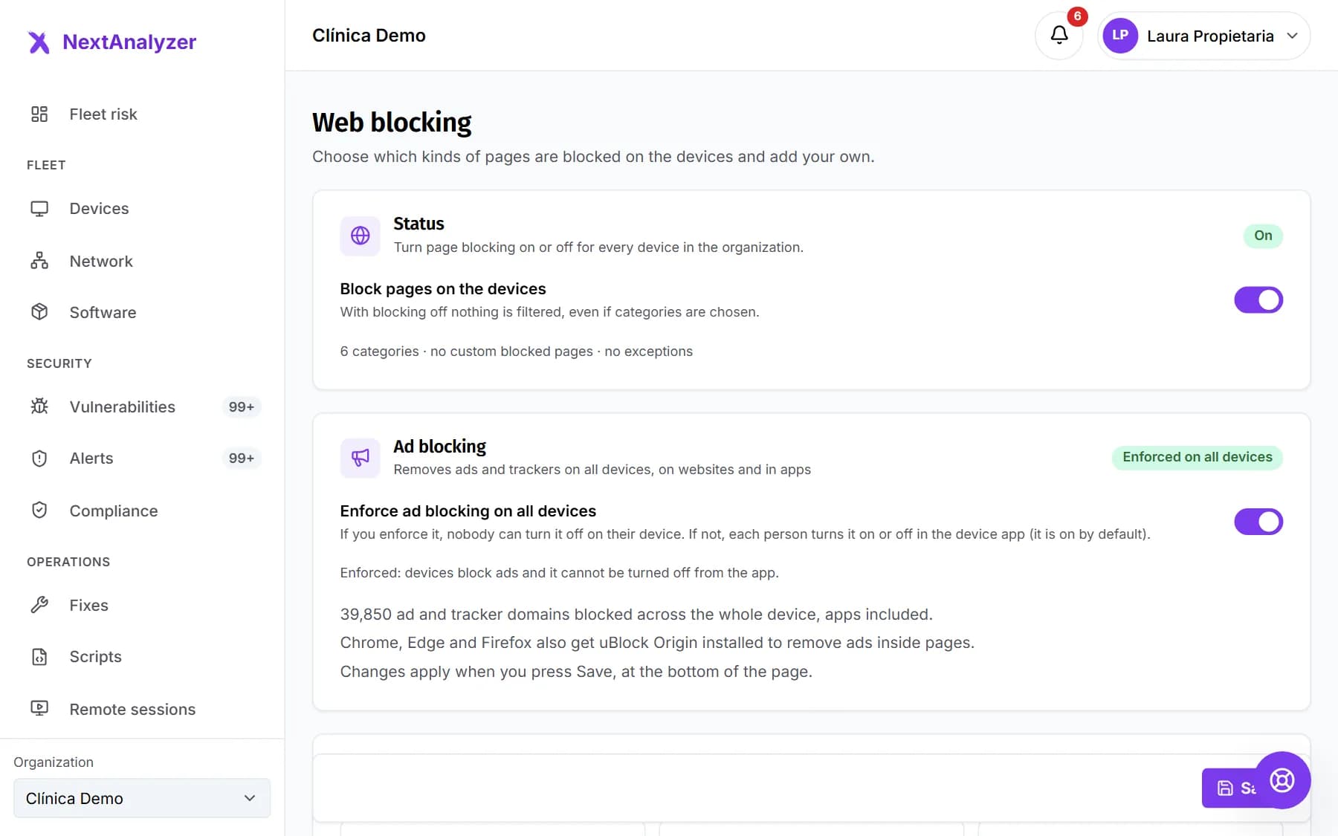Click the Ad blocking megaphone icon
Screen dimensions: 1338x836
(361, 458)
